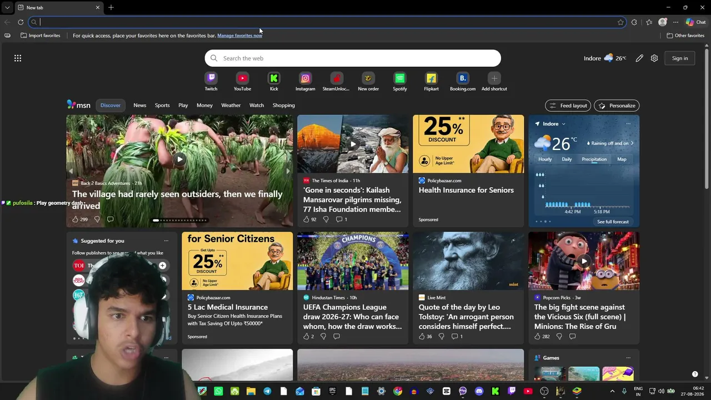Focus the browser address bar
This screenshot has height=400, width=711.
[x=328, y=22]
